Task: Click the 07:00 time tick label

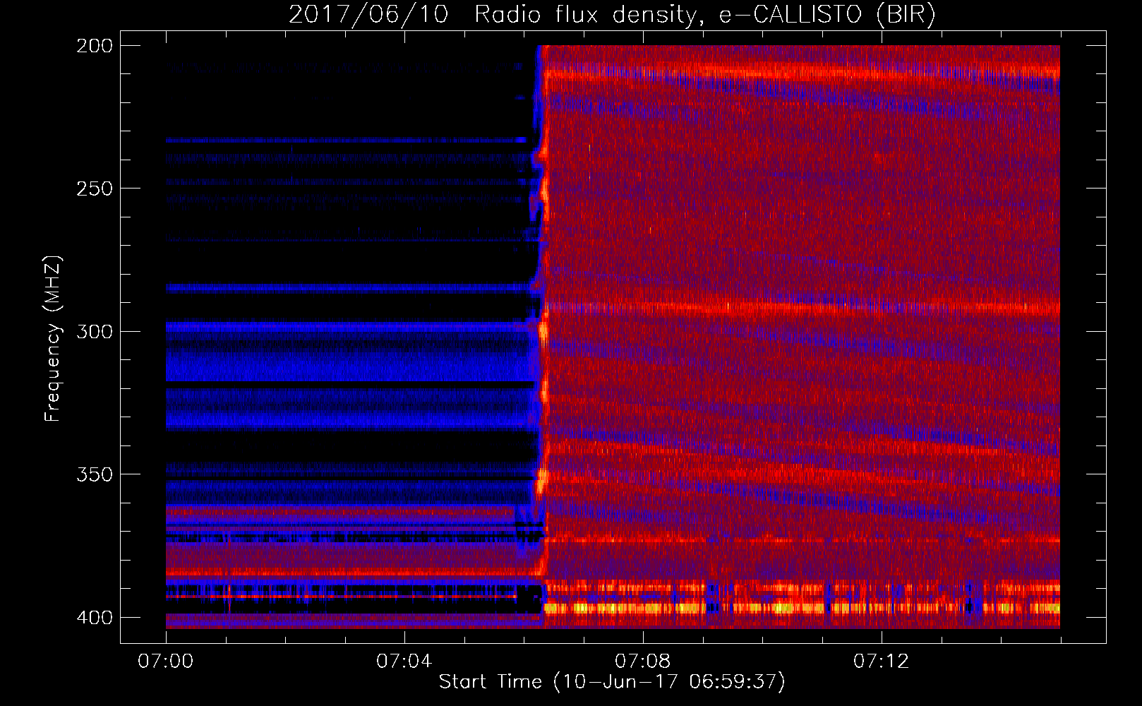Action: (166, 662)
